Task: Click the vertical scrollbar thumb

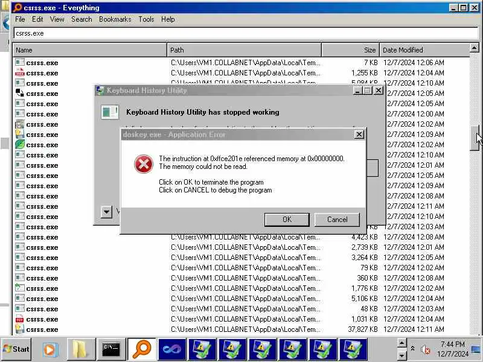Action: 475,138
